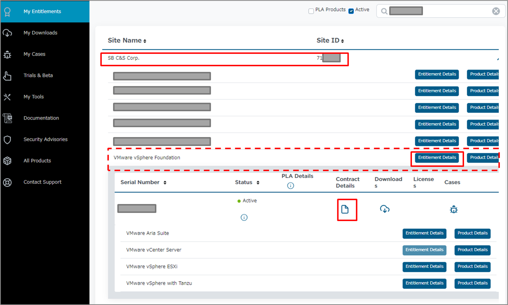Open Trials & Beta menu item
The height and width of the screenshot is (305, 508).
[x=38, y=75]
